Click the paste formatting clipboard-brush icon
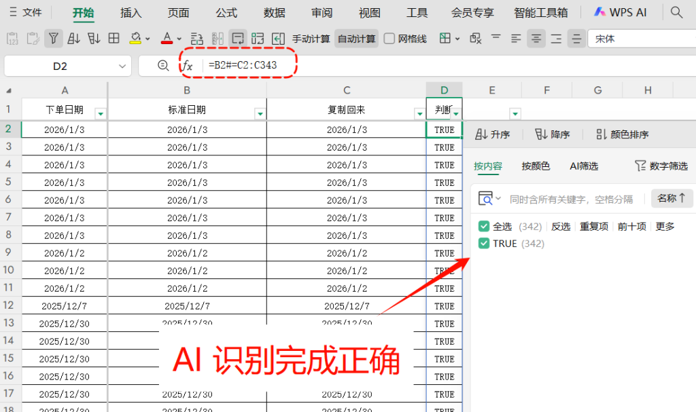The image size is (696, 412). click(33, 39)
